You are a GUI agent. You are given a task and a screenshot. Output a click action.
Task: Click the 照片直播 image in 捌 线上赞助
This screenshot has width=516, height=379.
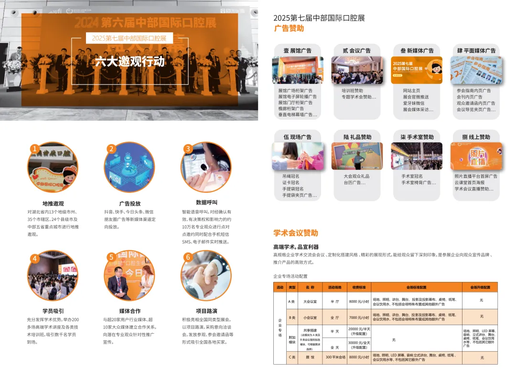coord(476,156)
